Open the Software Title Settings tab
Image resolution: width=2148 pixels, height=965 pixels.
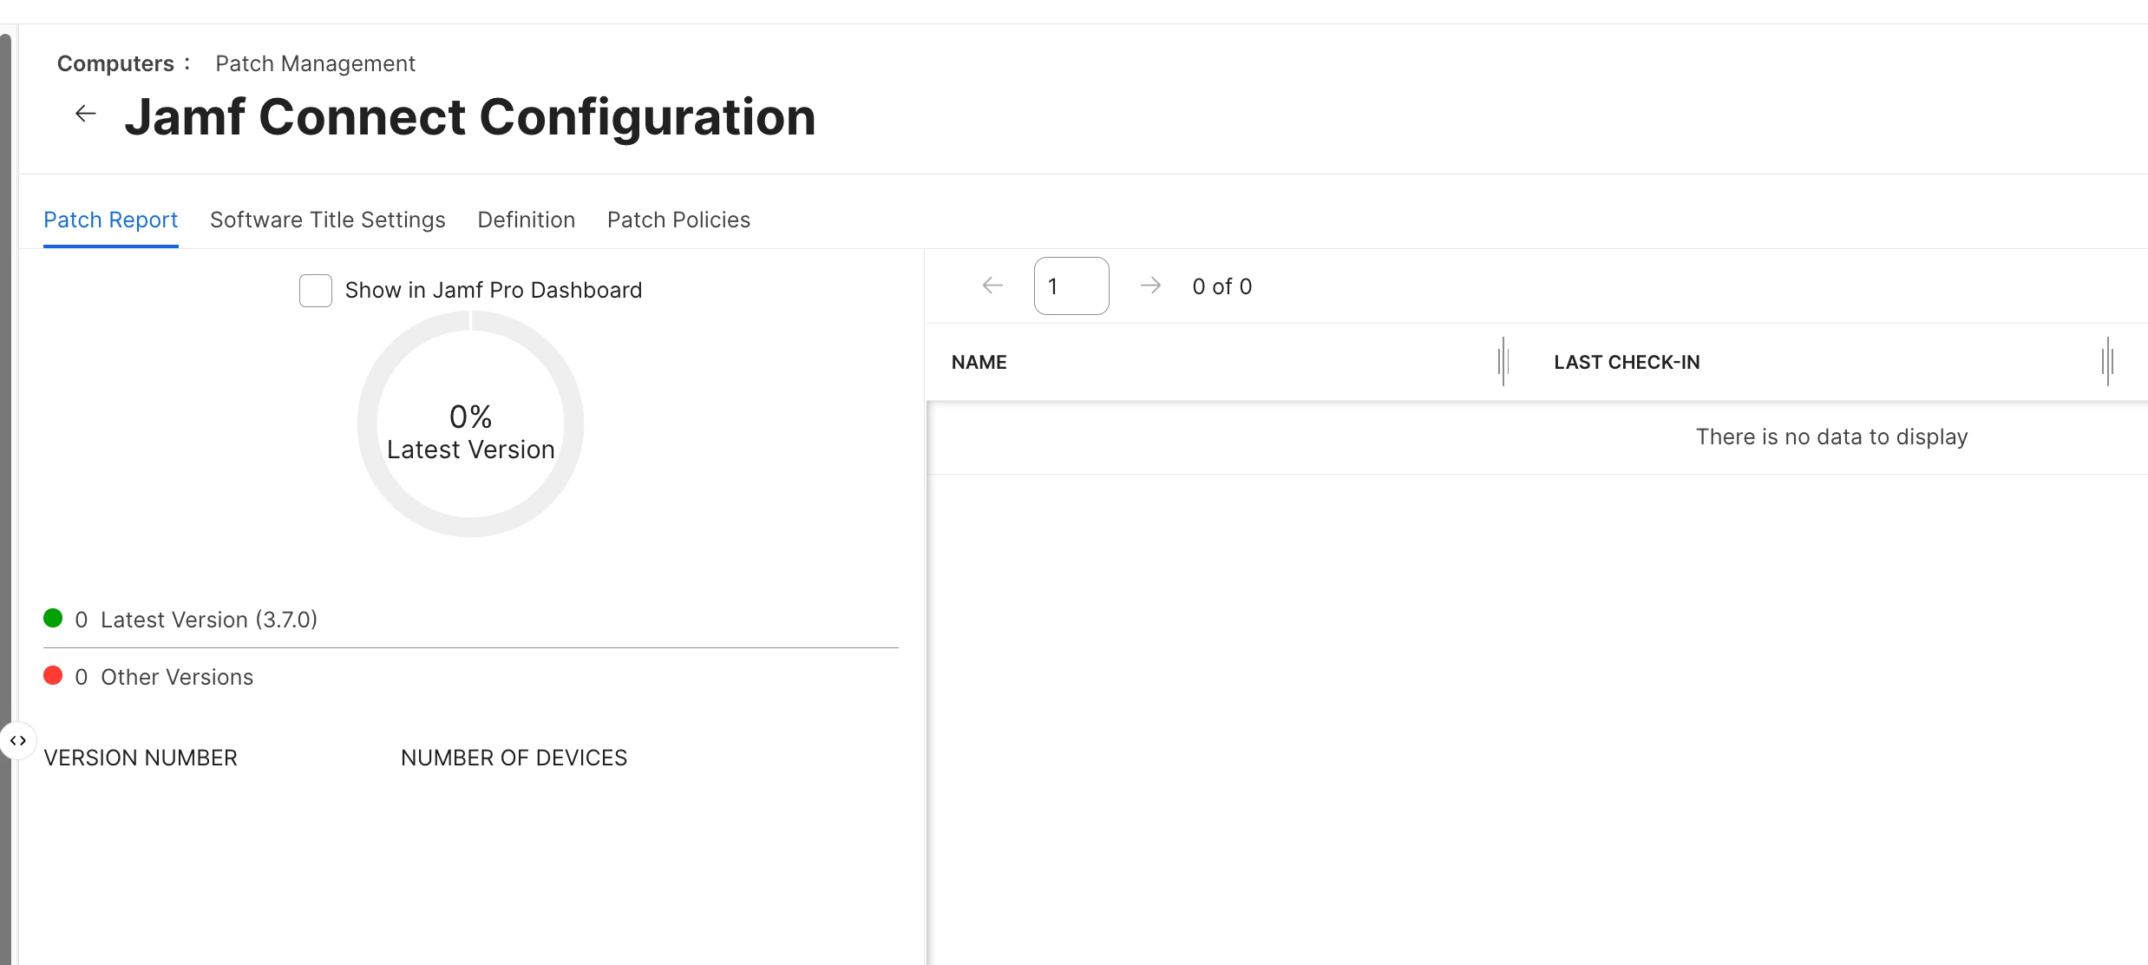[327, 220]
